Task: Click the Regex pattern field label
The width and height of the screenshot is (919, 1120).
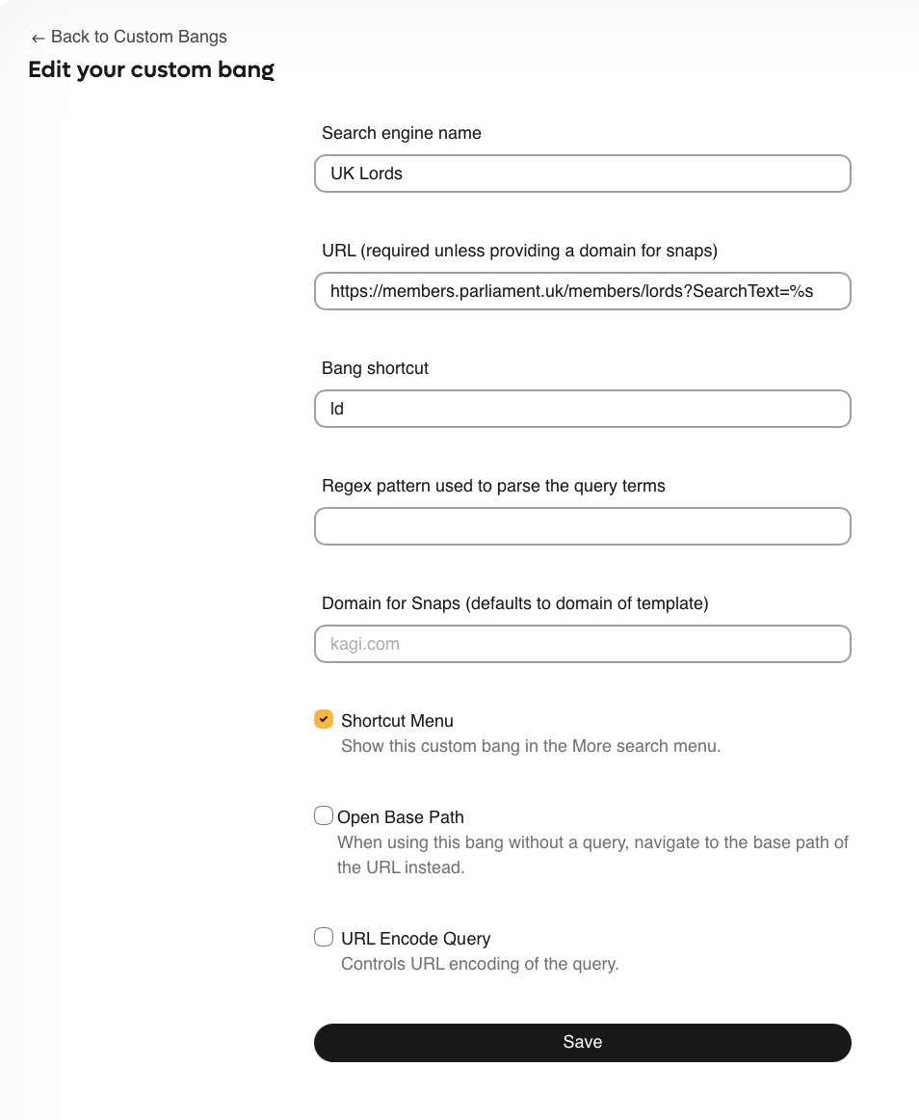Action: pyautogui.click(x=493, y=486)
